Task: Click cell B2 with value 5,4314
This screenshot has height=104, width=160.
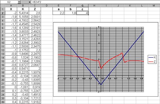Action: 23,13
